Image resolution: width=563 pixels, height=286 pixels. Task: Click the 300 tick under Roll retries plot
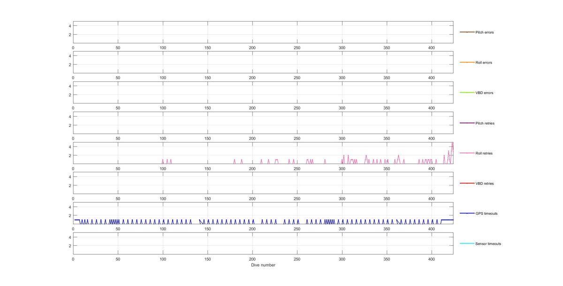[342, 169]
